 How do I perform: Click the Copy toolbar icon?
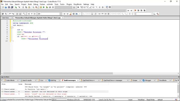click(x=26, y=7)
